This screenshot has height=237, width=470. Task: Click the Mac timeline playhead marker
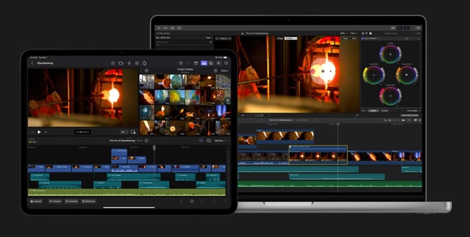(338, 124)
